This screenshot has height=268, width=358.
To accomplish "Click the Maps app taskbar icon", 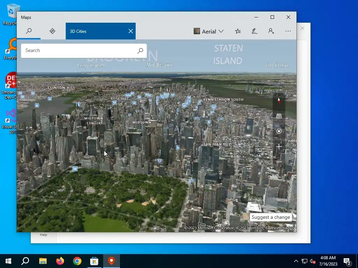I will click(112, 261).
